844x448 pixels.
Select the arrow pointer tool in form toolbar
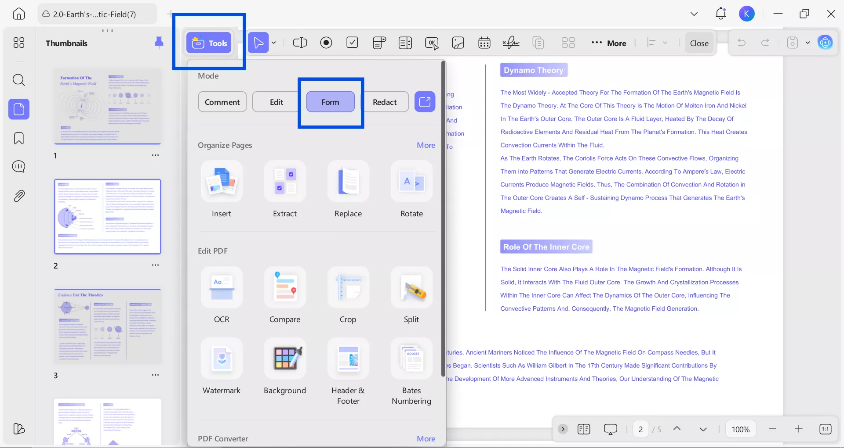tap(258, 43)
